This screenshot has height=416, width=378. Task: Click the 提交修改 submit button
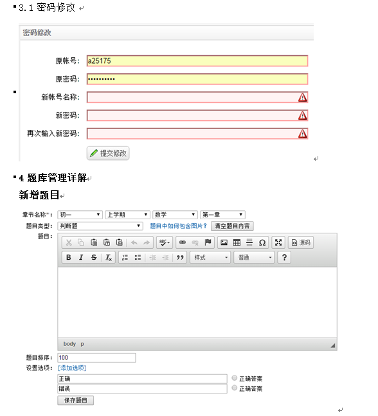(108, 153)
